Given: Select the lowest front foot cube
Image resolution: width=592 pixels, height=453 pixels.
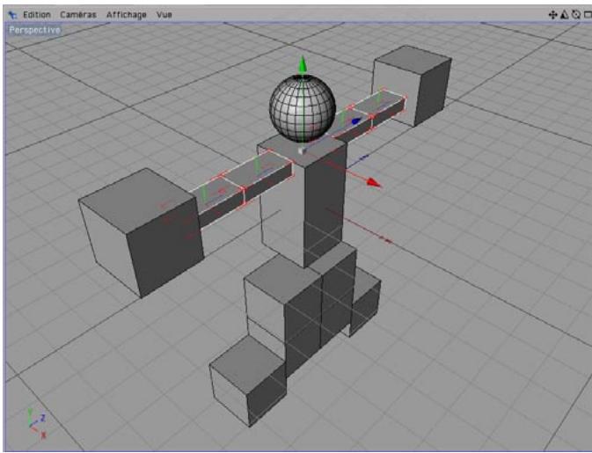Looking at the screenshot, I should pyautogui.click(x=248, y=381).
